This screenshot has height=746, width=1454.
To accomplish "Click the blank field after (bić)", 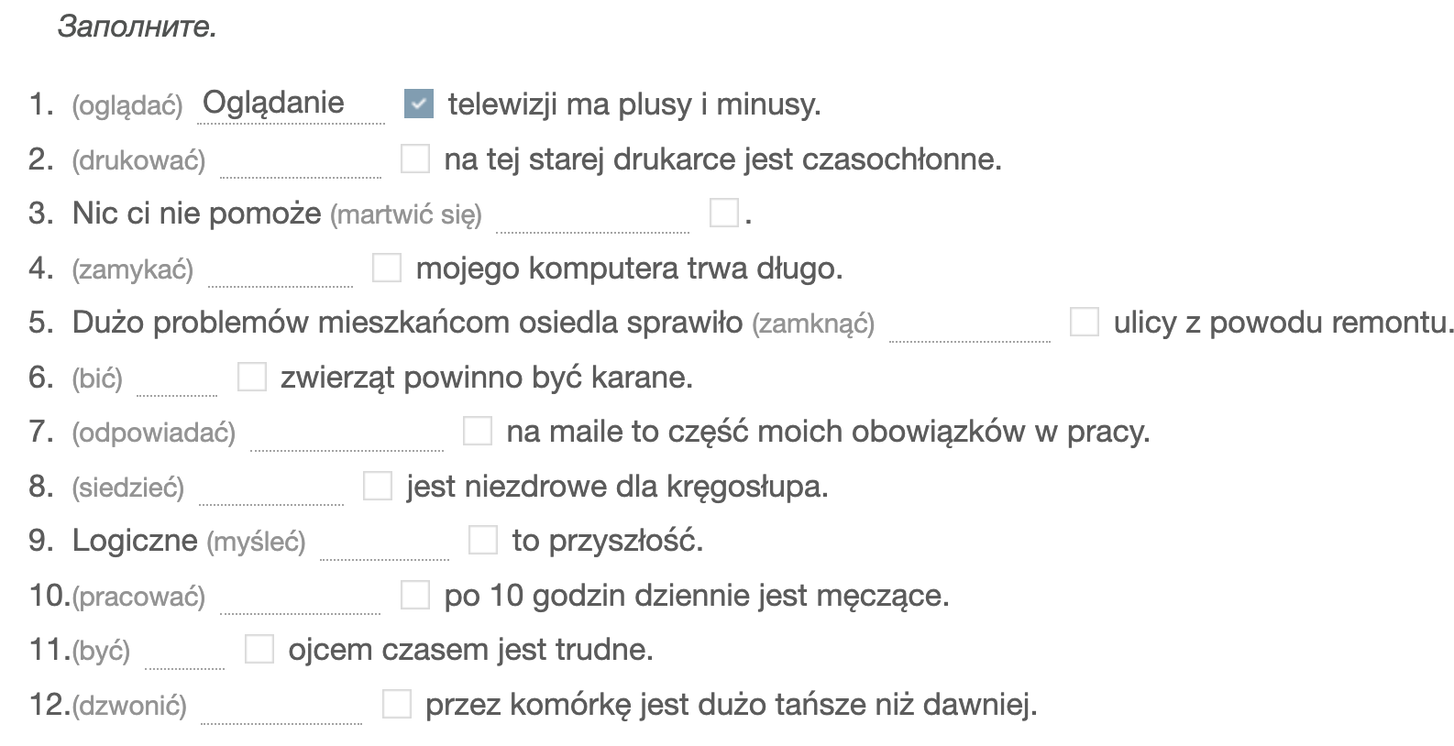I will point(177,378).
